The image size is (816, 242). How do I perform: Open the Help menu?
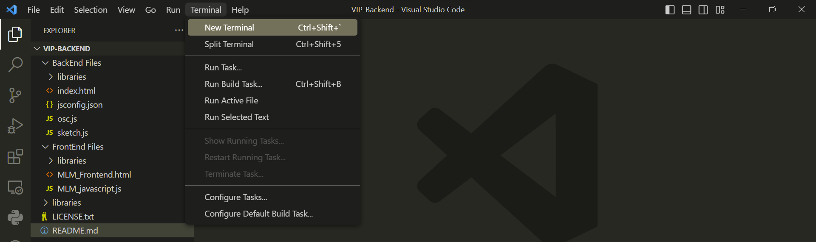[240, 9]
